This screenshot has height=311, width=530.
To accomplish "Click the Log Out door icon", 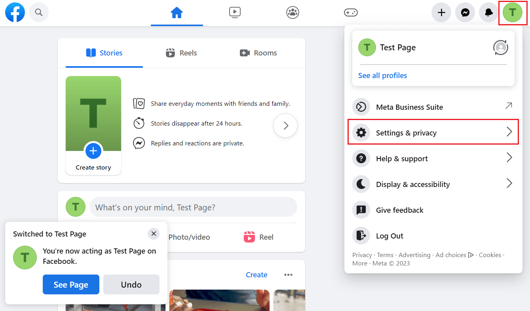I will [361, 236].
